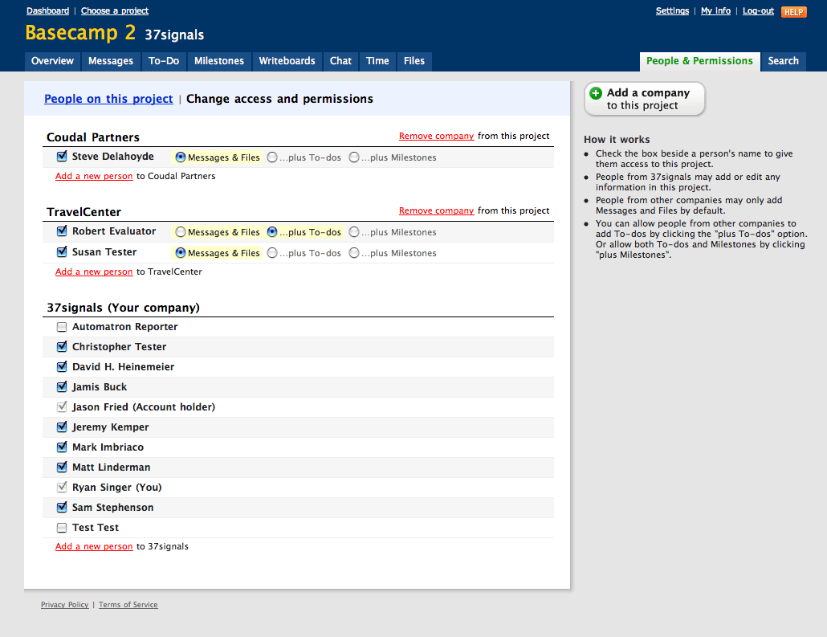
Task: Open the Privacy Policy link
Action: click(65, 605)
